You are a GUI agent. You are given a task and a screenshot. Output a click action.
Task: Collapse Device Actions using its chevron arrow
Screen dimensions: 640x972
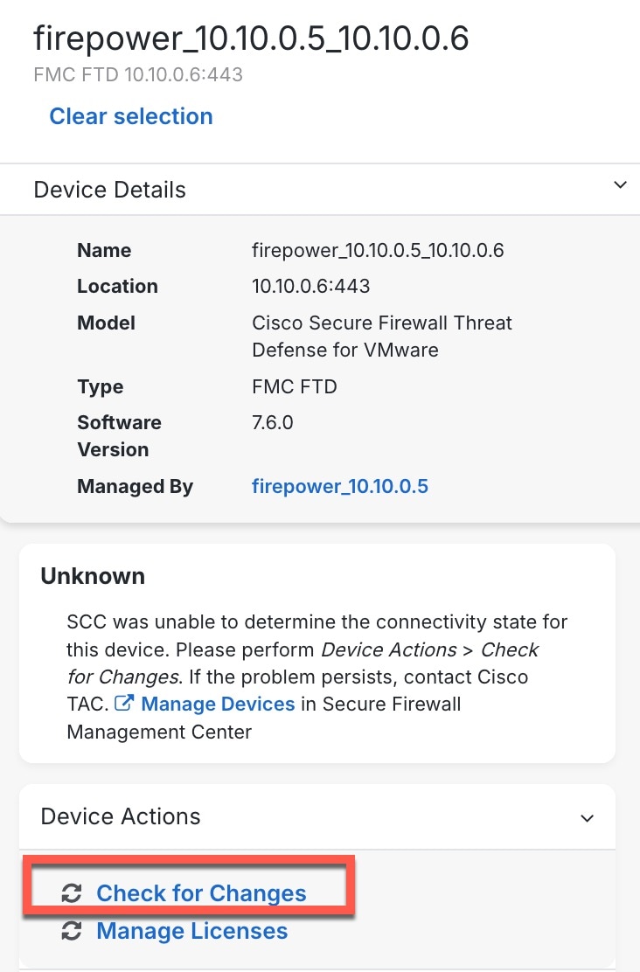[587, 818]
